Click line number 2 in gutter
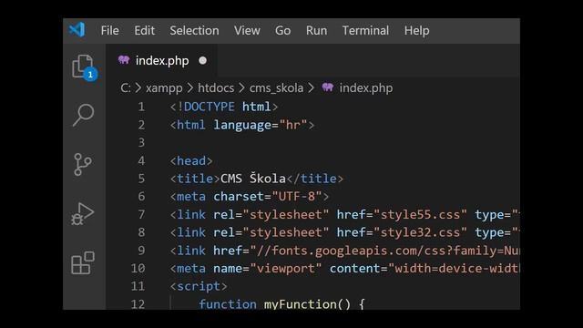583x328 pixels. (x=141, y=125)
